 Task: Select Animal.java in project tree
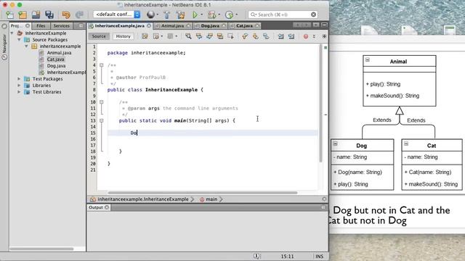click(59, 53)
